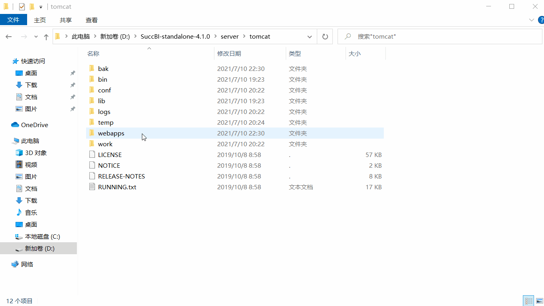
Task: Customize the Quick Access Toolbar dropdown
Action: coord(40,6)
